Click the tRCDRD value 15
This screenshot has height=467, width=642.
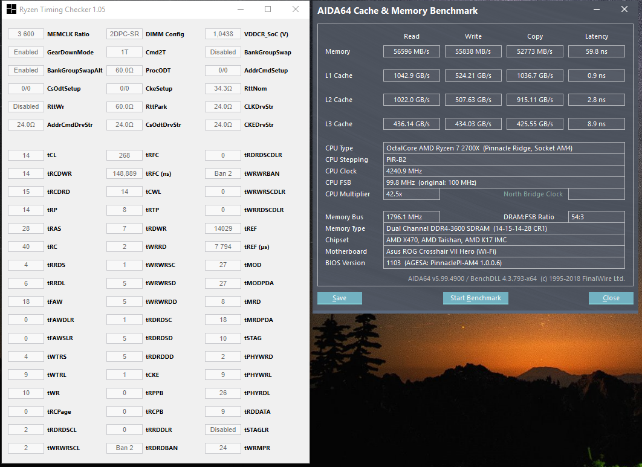(26, 192)
